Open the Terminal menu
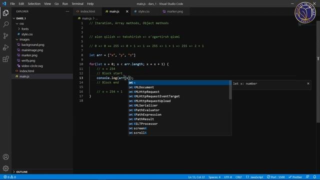 coord(77,3)
